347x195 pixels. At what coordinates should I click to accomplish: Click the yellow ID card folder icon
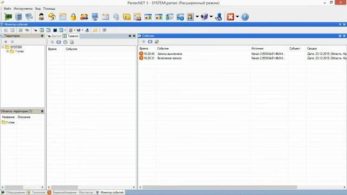pyautogui.click(x=127, y=17)
